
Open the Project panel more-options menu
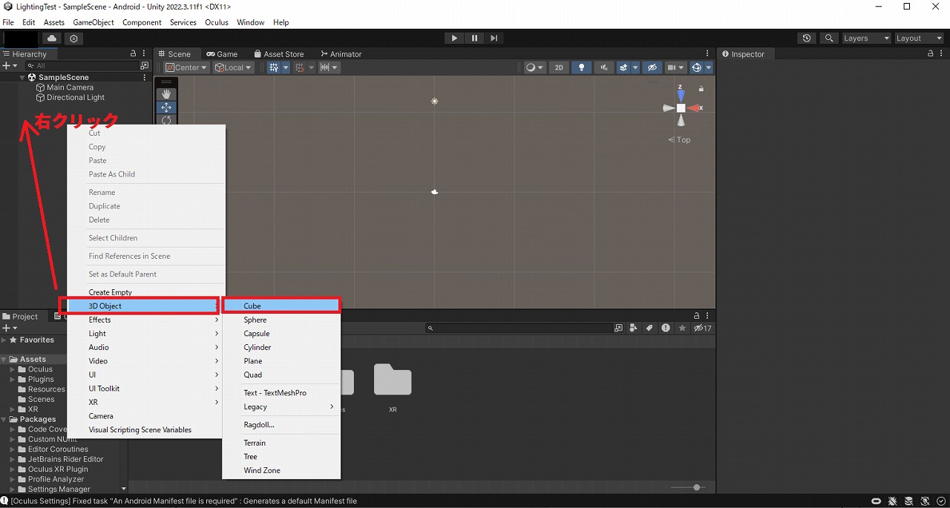point(709,316)
